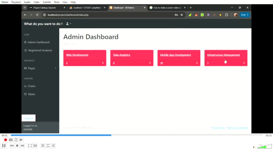Toggle the sidebar hamburger menu
The width and height of the screenshot is (273, 149).
[x=62, y=24]
